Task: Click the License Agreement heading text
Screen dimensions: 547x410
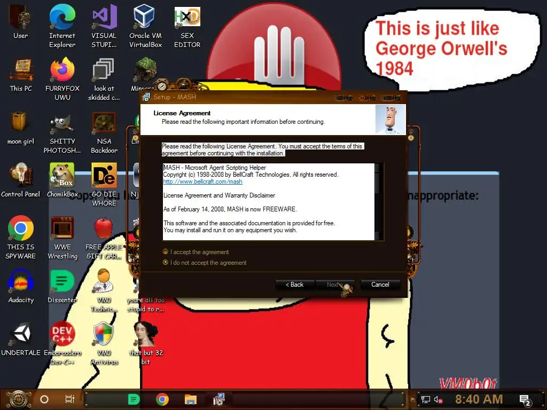Action: point(182,113)
